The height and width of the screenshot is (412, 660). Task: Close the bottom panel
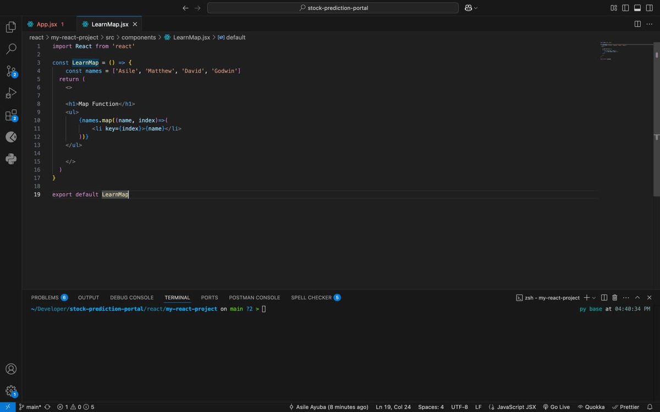coord(650,298)
